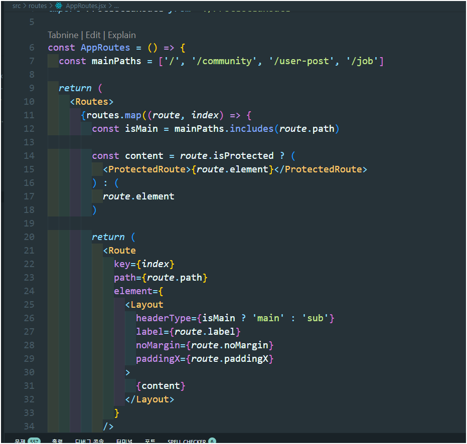Click the Edit code lens link
This screenshot has height=444, width=467.
pyautogui.click(x=93, y=35)
